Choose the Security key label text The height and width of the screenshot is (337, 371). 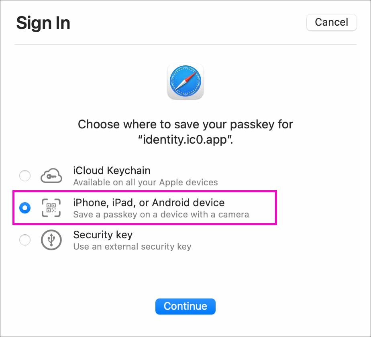pos(103,235)
